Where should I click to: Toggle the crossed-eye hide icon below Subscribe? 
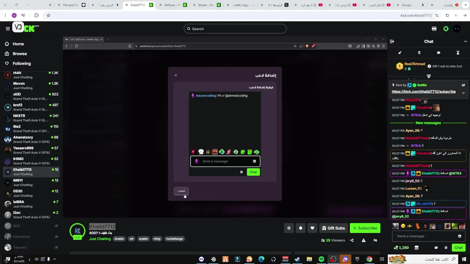pos(375,240)
